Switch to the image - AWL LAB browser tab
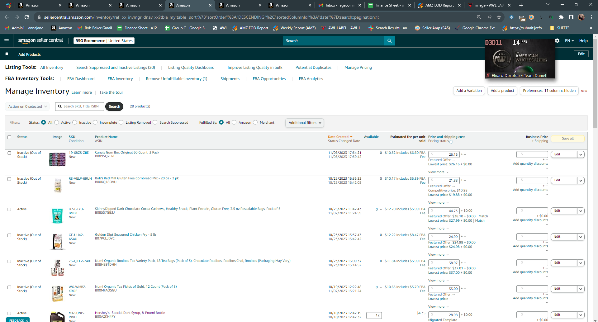 click(489, 5)
